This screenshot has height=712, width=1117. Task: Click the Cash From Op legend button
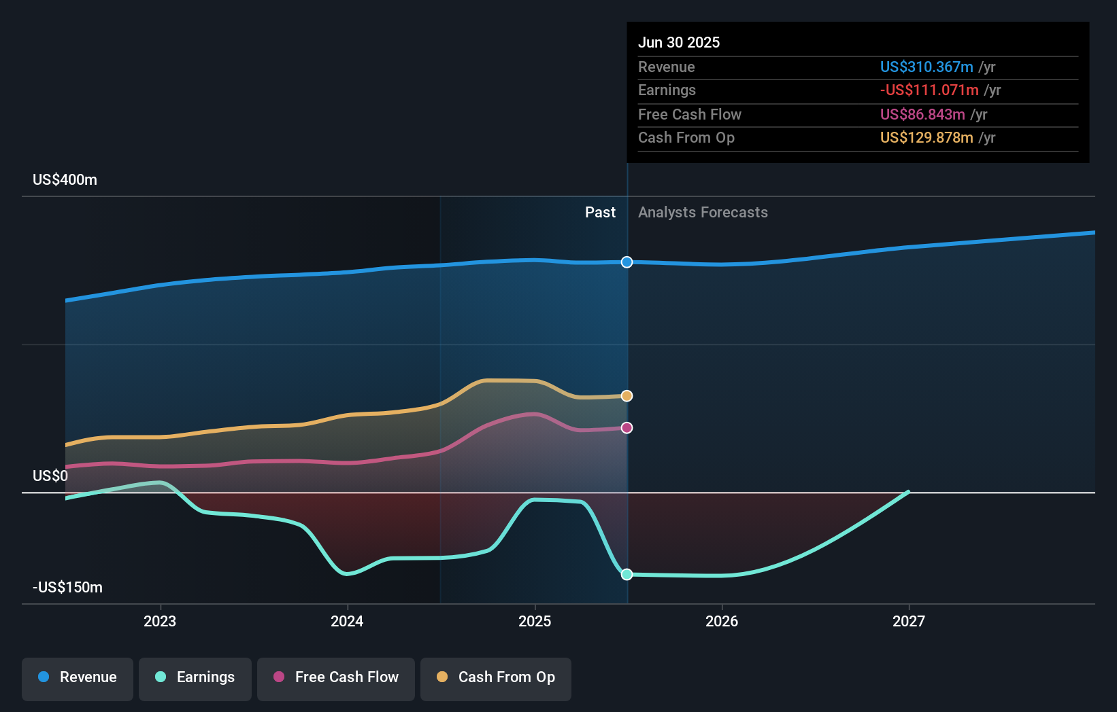coord(495,677)
